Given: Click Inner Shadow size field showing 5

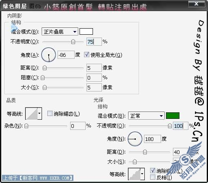Looking at the screenshot, I should pyautogui.click(x=94, y=87).
